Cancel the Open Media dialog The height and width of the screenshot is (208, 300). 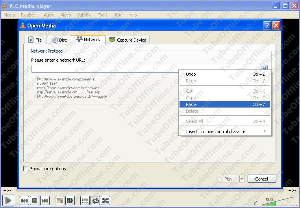(262, 179)
